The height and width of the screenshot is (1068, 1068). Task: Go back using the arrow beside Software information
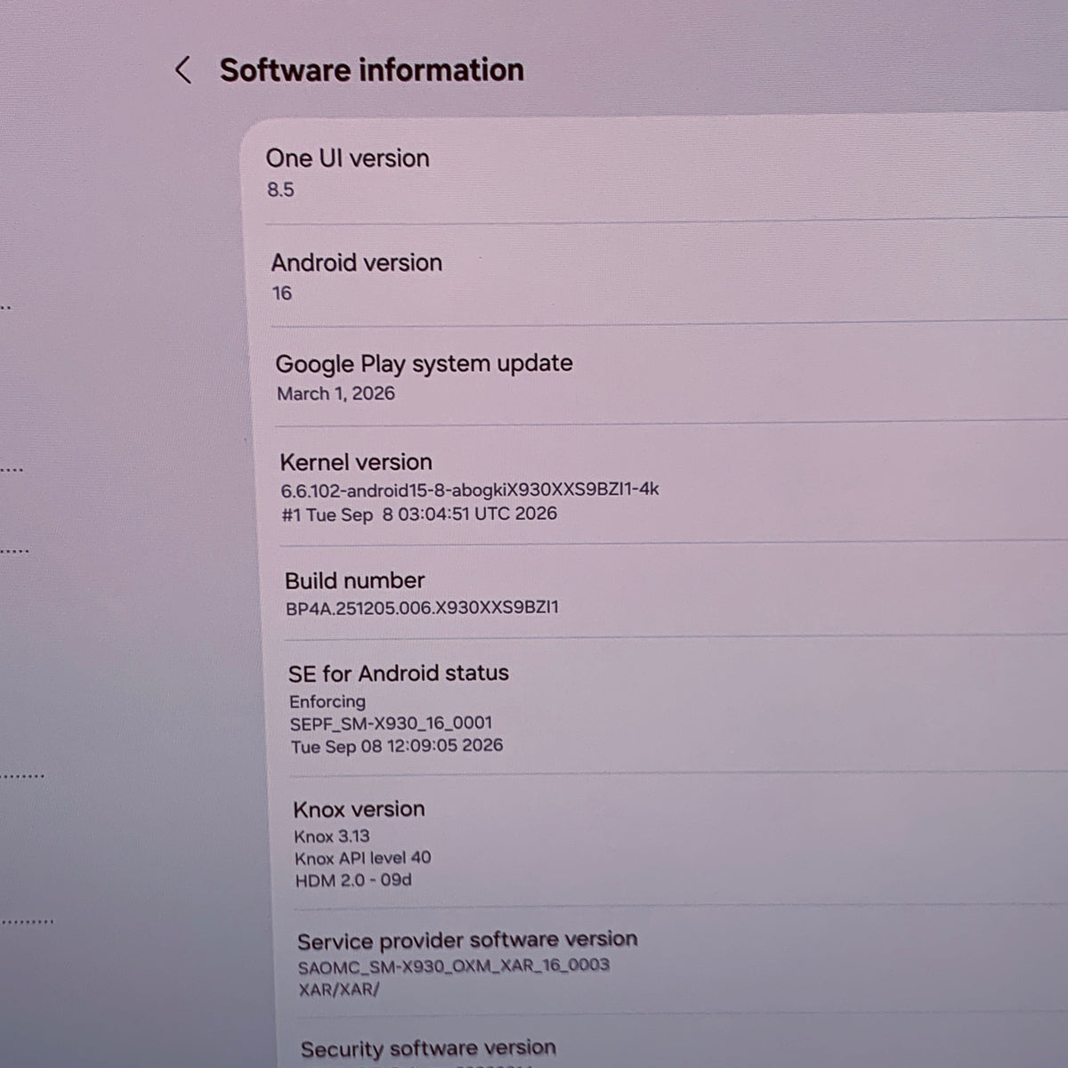[x=183, y=70]
